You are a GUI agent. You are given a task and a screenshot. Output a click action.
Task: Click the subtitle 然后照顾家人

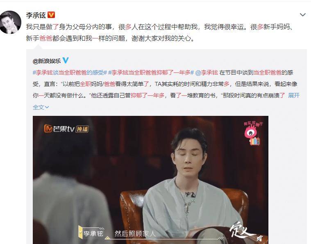tap(135, 233)
